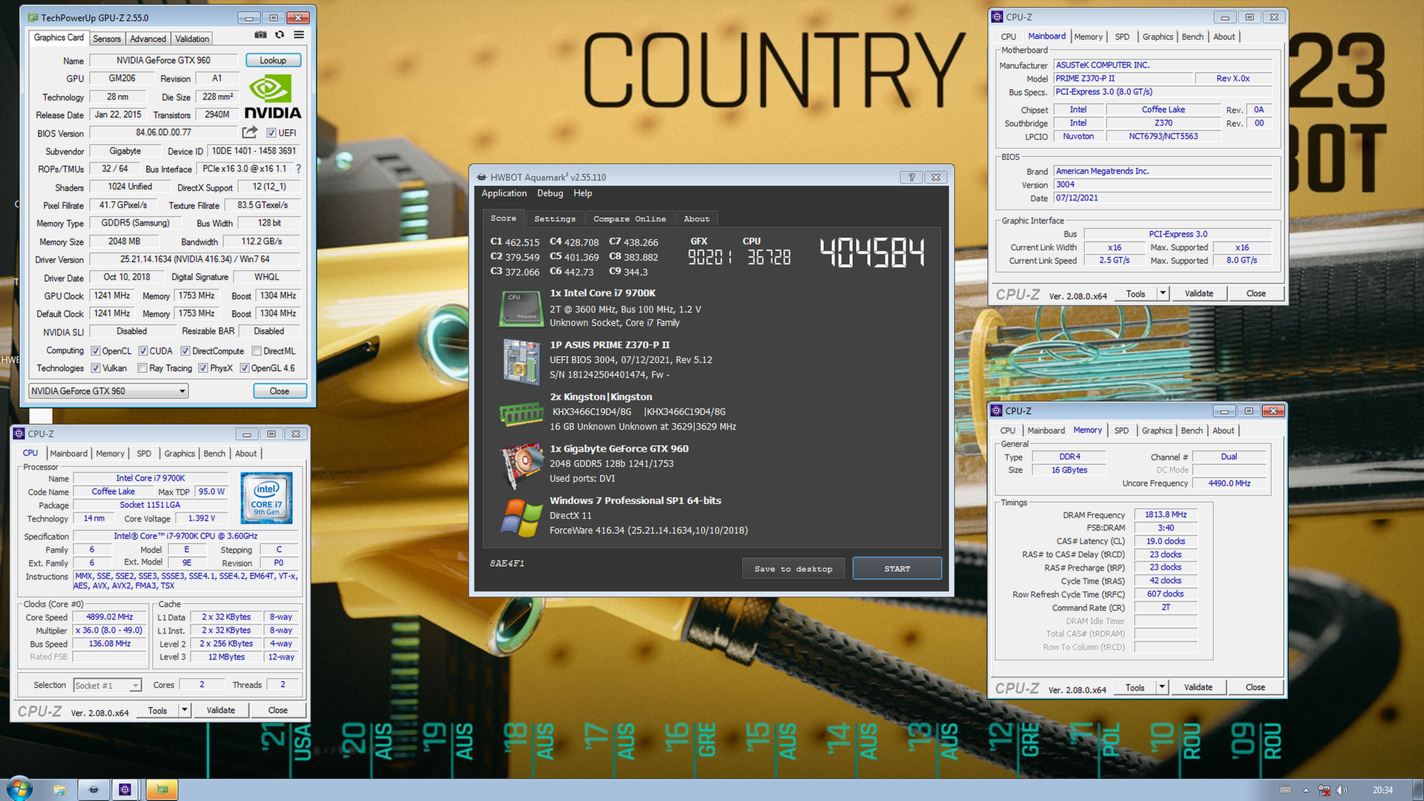1424x801 pixels.
Task: Toggle the Ray Tracing checkbox
Action: 142,368
